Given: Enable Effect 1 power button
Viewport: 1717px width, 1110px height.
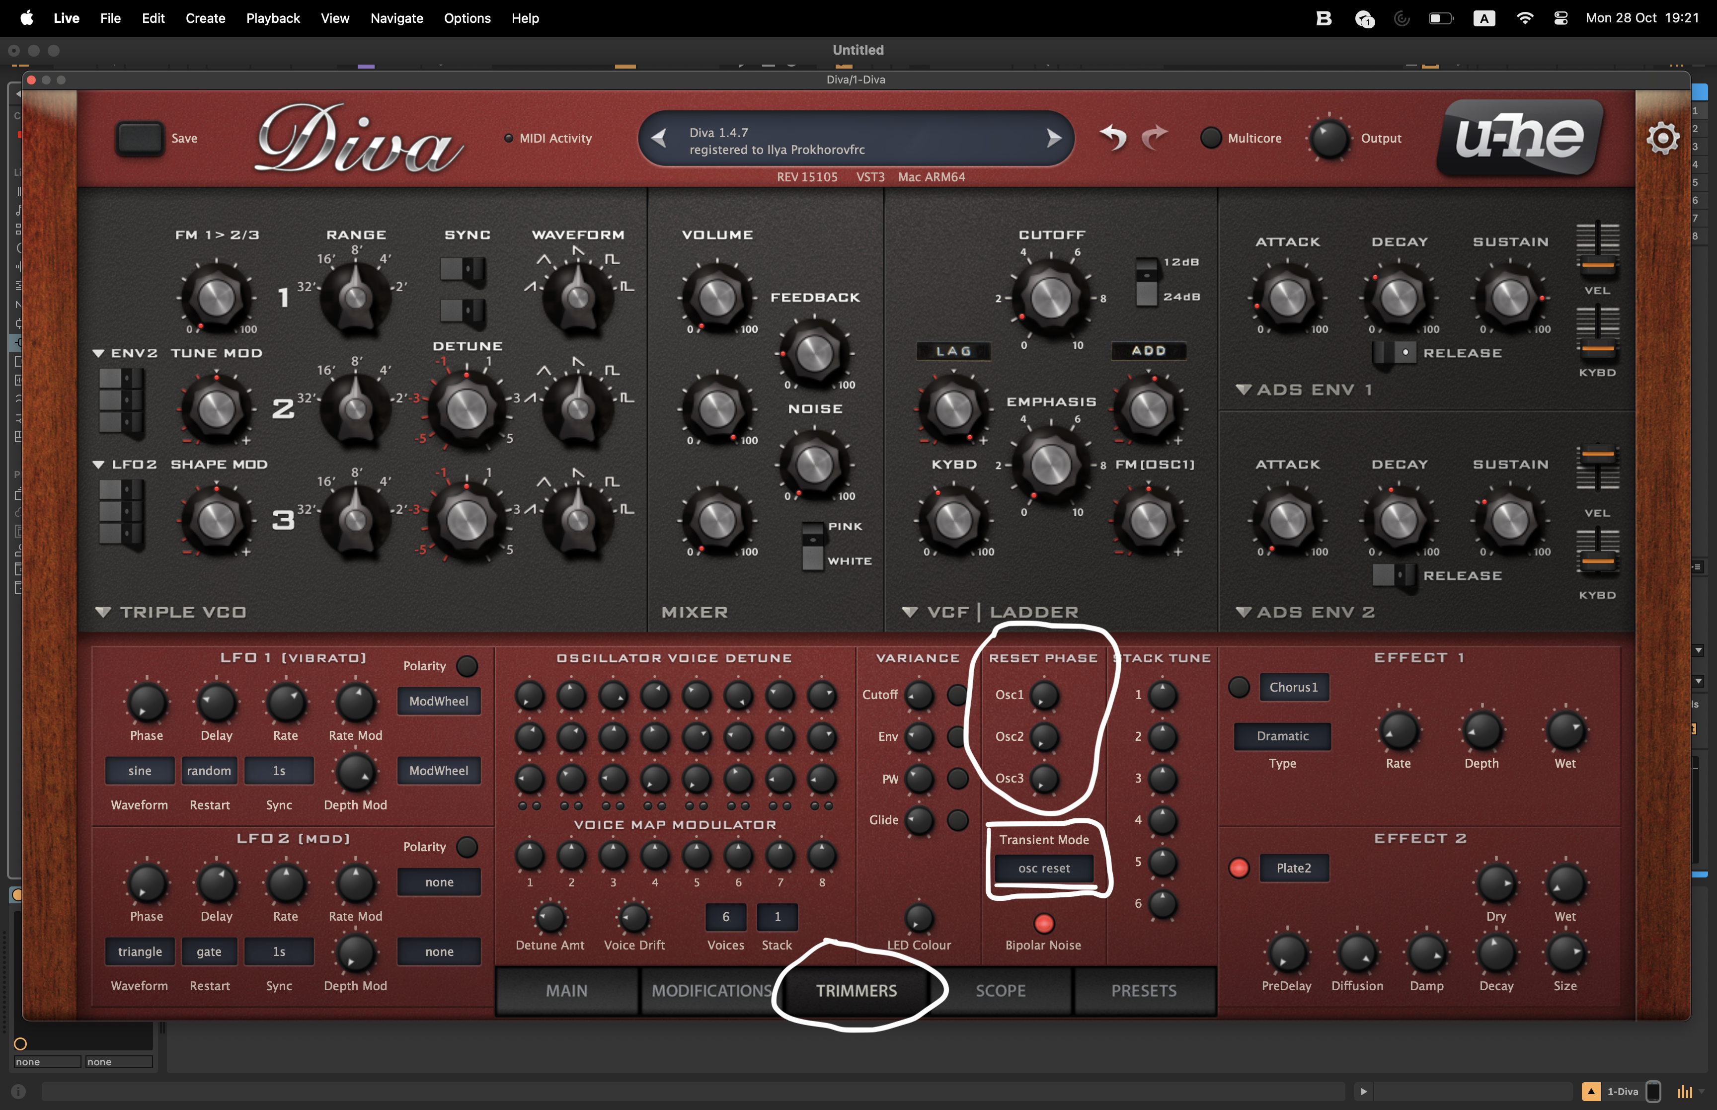Looking at the screenshot, I should [x=1239, y=687].
